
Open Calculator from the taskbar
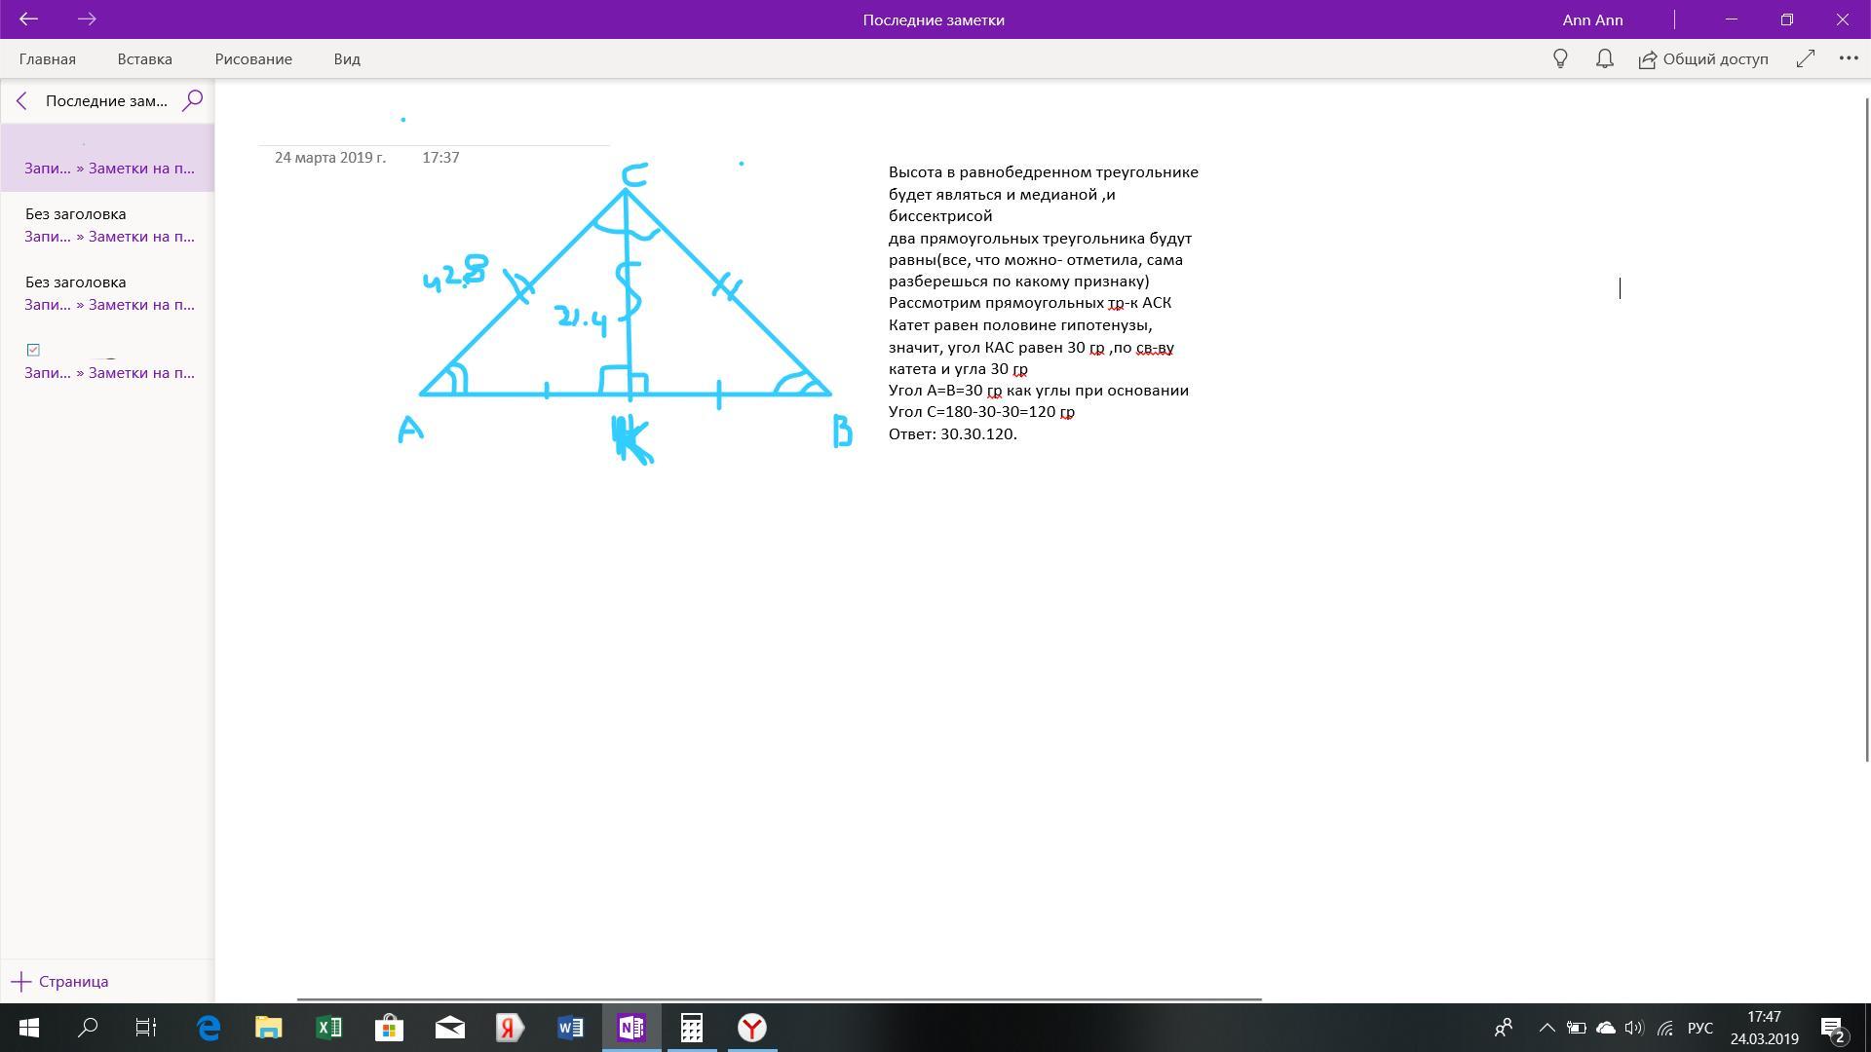pyautogui.click(x=692, y=1028)
